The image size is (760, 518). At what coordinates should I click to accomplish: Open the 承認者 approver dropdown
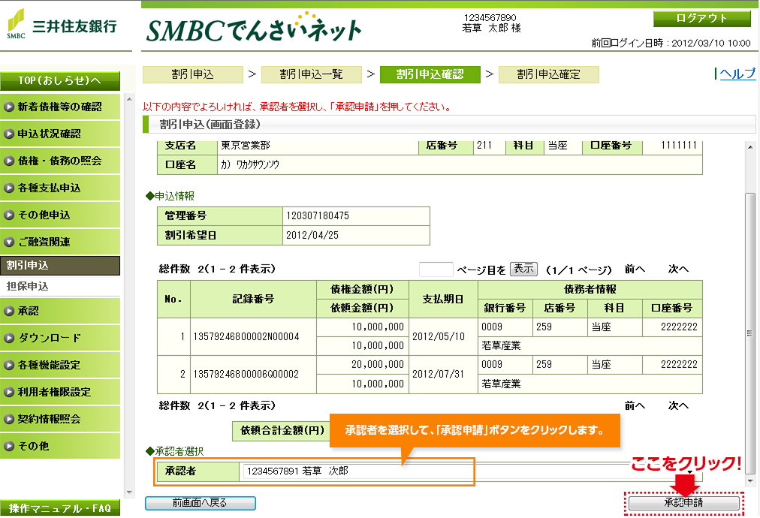pyautogui.click(x=470, y=471)
